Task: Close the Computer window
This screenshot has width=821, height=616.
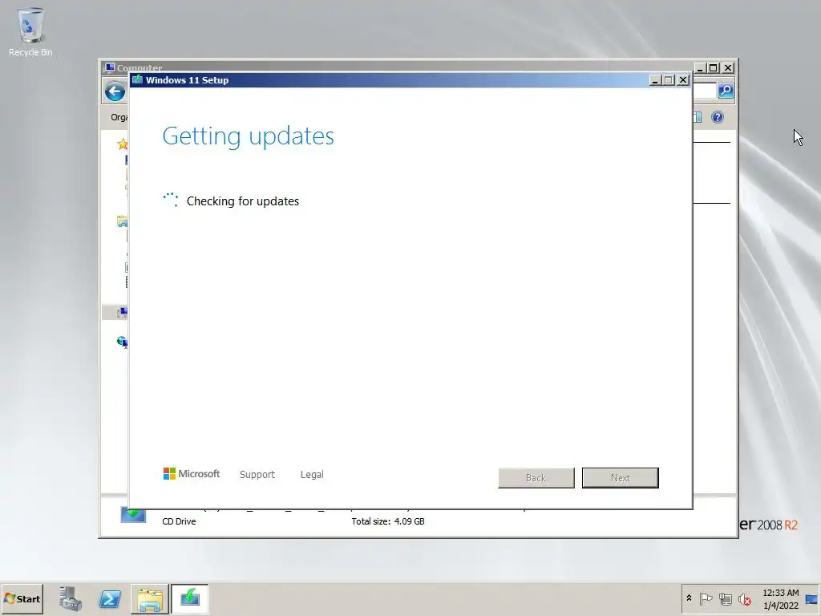Action: pos(728,68)
